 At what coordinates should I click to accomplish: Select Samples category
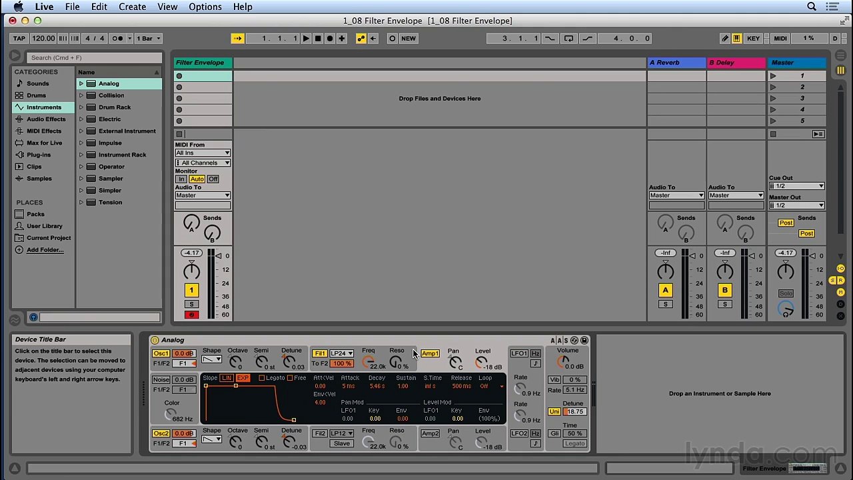[39, 179]
